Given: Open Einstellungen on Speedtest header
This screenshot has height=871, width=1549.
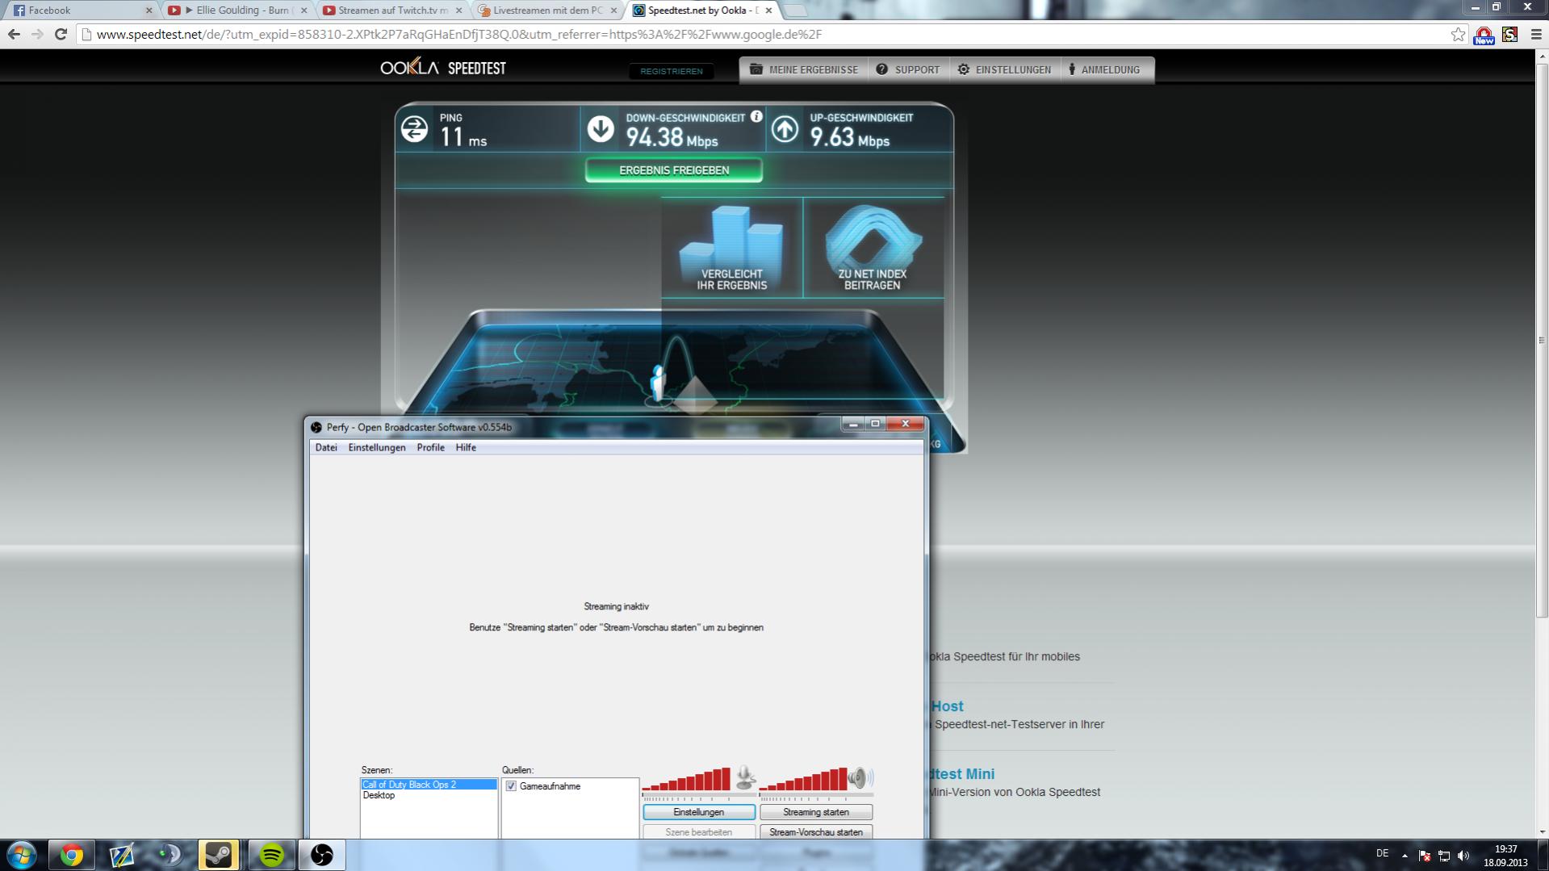Looking at the screenshot, I should tap(1005, 69).
